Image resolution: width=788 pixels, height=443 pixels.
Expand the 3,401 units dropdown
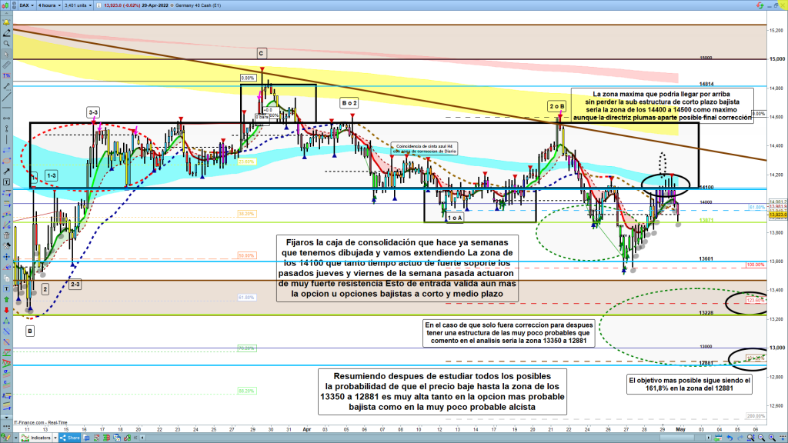(78, 5)
